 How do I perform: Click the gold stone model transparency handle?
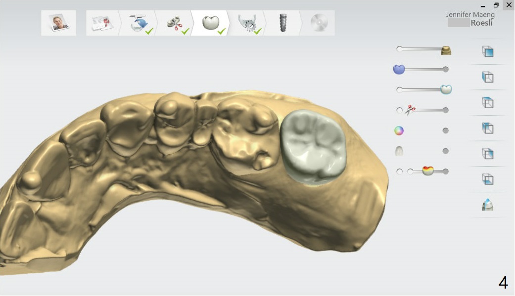click(x=446, y=50)
